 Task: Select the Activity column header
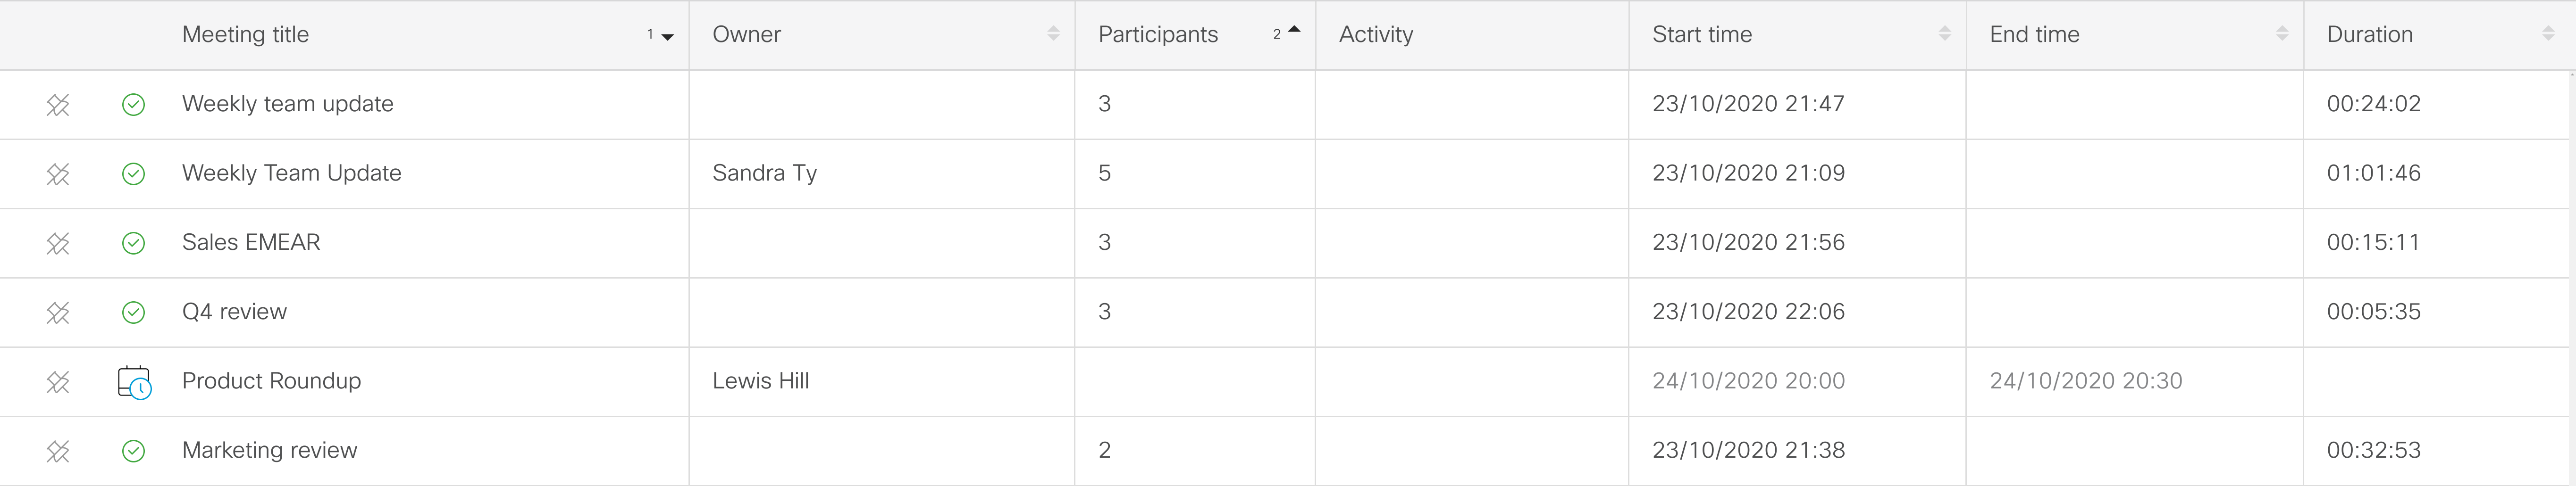click(1376, 34)
